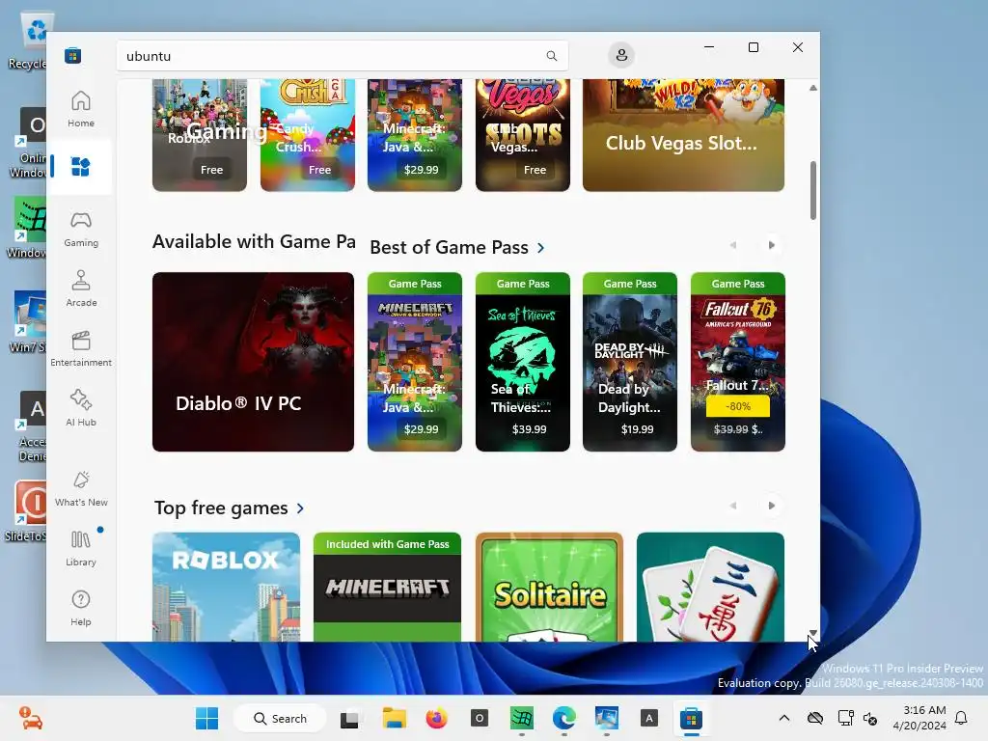This screenshot has width=988, height=741.
Task: Open the wide Club Vegas Slot banner
Action: tap(683, 135)
